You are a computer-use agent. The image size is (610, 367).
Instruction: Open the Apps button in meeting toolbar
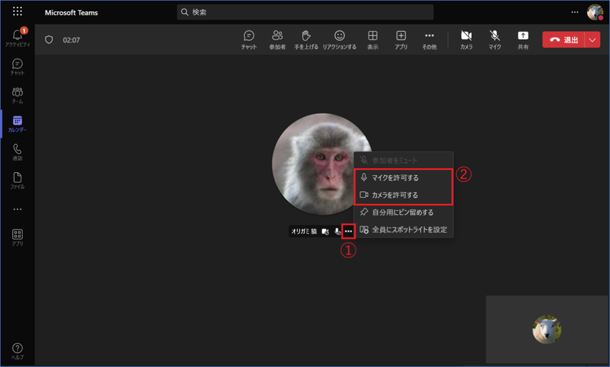(x=401, y=39)
